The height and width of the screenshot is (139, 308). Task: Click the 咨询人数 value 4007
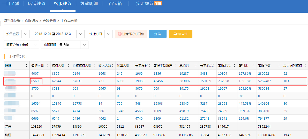[x=35, y=74]
